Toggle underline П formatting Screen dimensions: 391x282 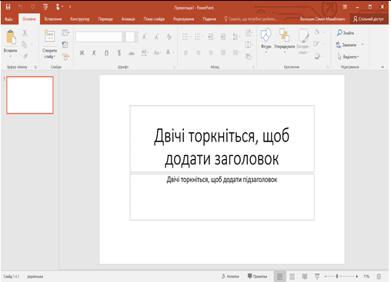106,53
